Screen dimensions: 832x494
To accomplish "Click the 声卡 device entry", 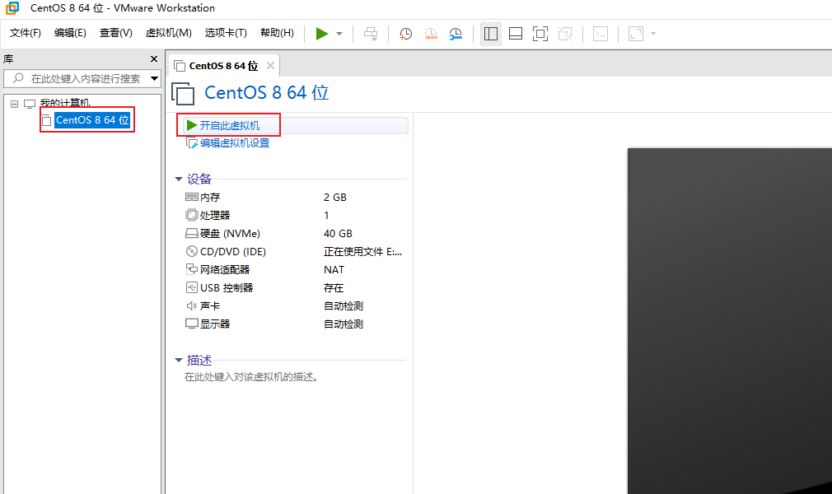I will click(210, 305).
